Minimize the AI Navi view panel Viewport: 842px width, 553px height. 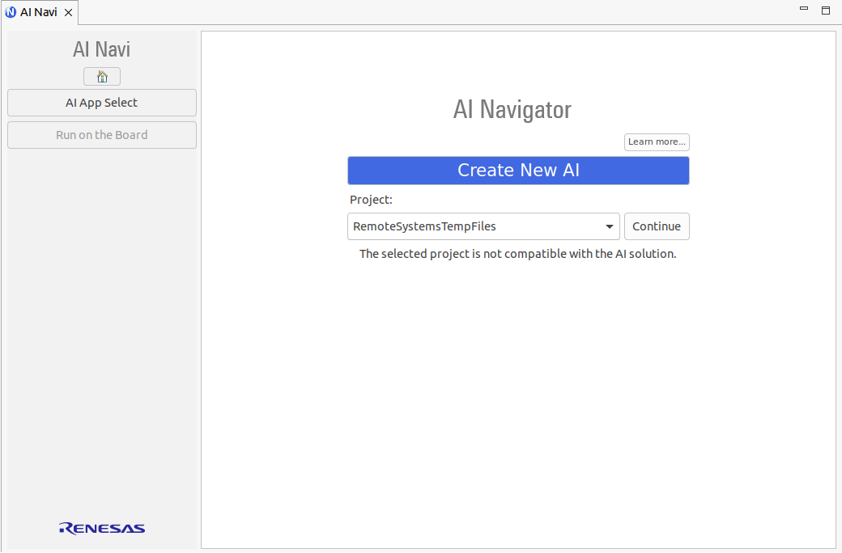click(804, 9)
